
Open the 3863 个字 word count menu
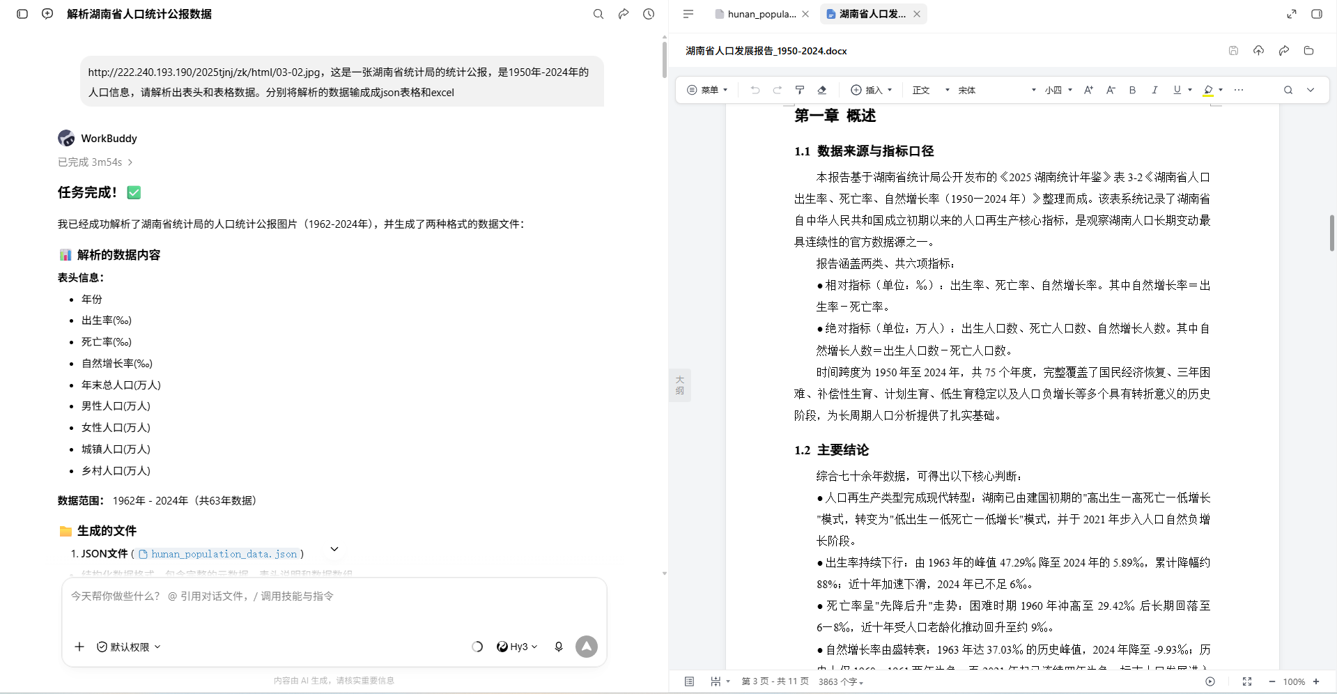coord(841,681)
